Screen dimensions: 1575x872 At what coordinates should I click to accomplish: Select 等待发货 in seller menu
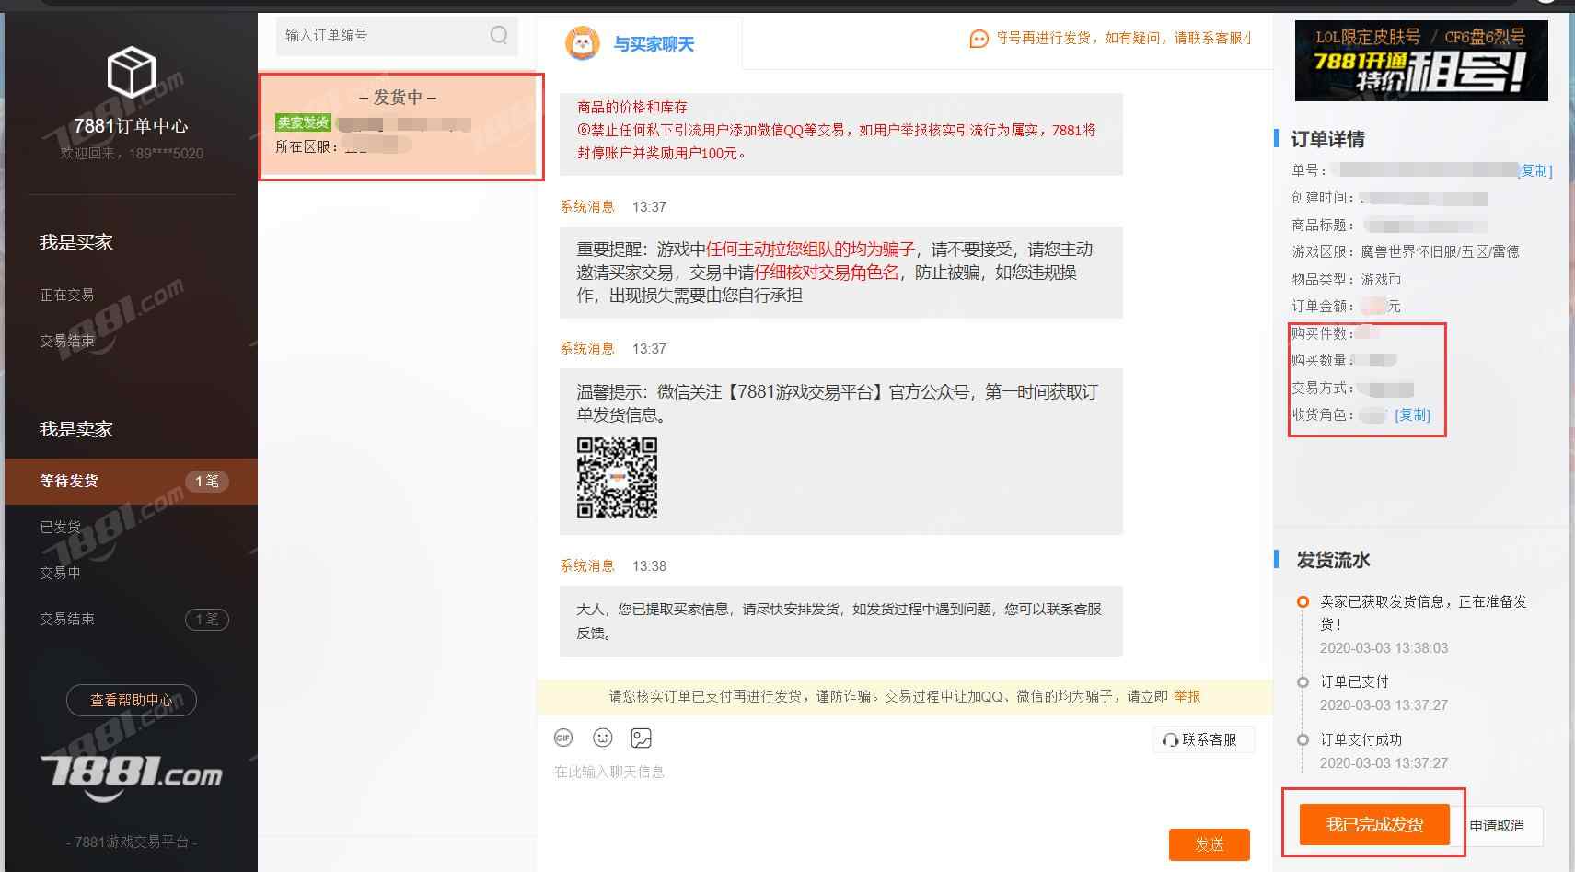tap(131, 481)
